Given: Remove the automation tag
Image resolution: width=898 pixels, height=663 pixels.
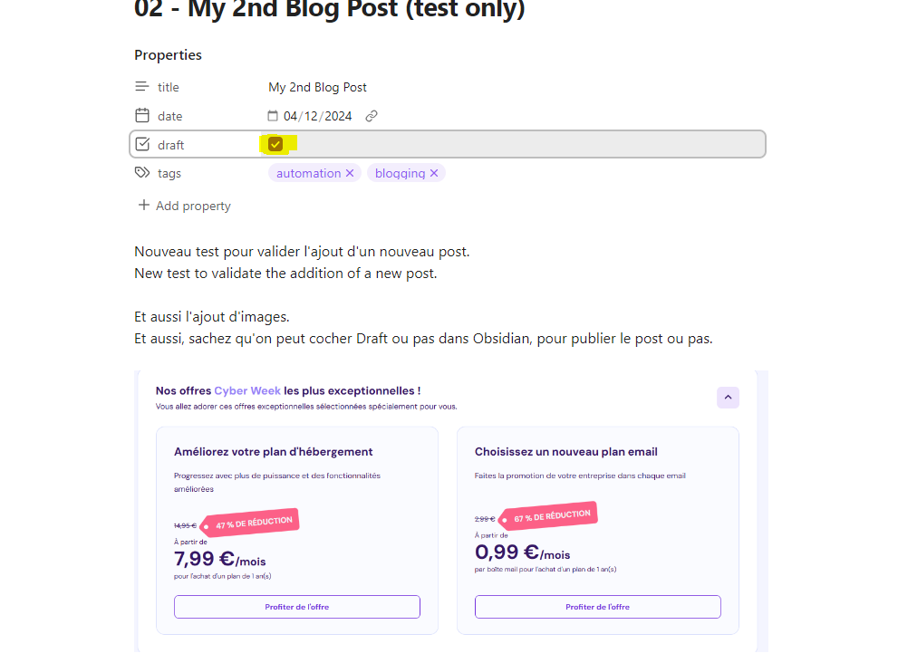Looking at the screenshot, I should (350, 173).
